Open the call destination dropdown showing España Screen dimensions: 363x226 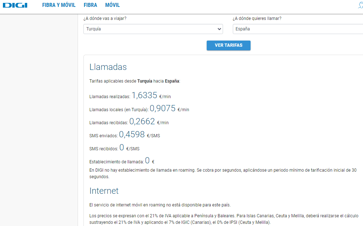(x=297, y=29)
